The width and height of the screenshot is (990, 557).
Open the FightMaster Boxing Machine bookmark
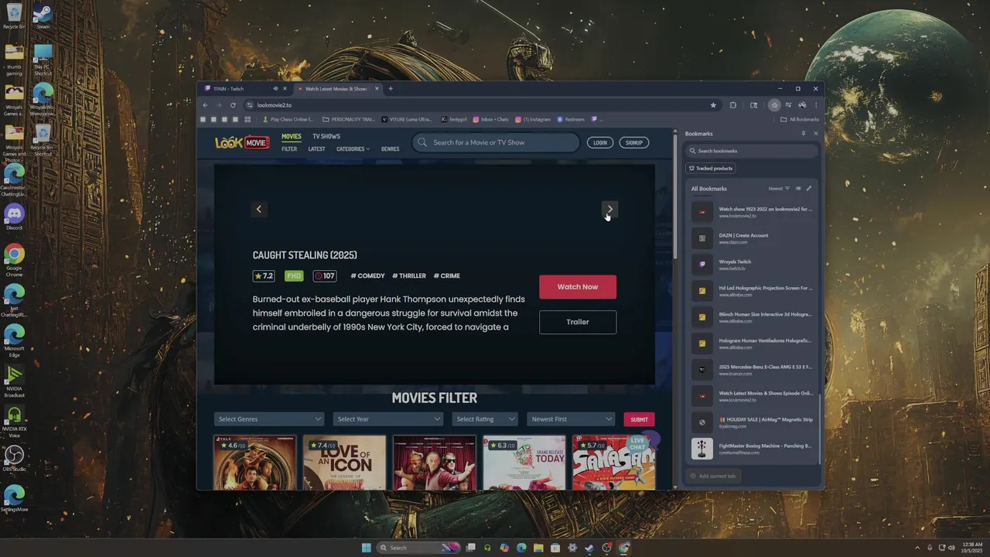(752, 449)
